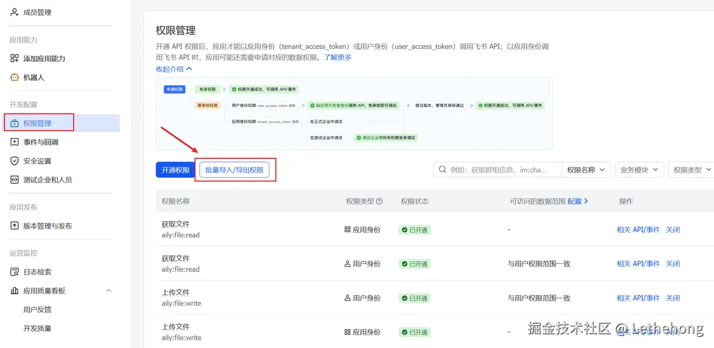Screen dimensions: 714x348
Task: Click the 测试企业和人员 code icon
Action: pos(15,180)
